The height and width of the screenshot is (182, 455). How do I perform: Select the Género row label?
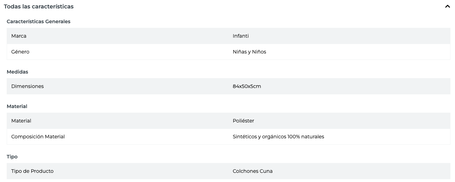20,52
